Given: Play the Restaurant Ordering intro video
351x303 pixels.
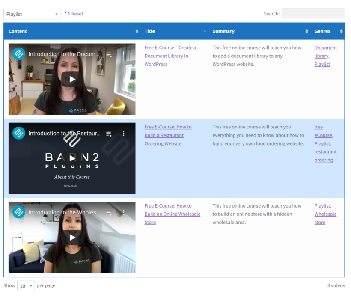Looking at the screenshot, I should click(72, 158).
